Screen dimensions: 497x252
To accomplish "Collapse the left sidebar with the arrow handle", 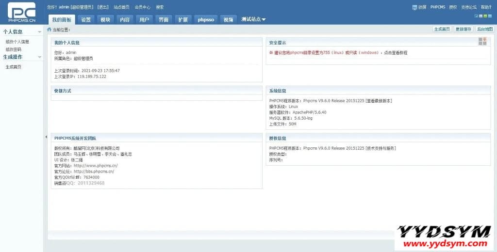I will pos(46,137).
